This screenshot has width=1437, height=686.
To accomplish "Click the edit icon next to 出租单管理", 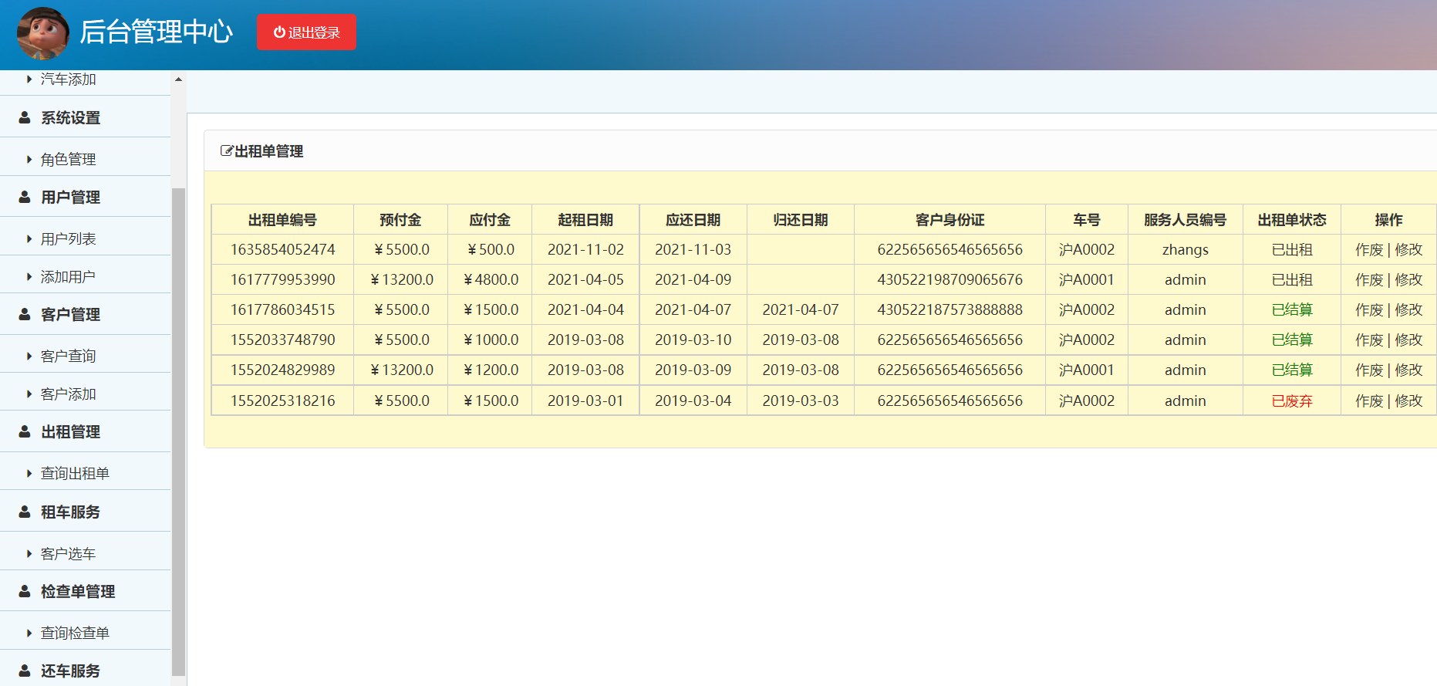I will [226, 151].
